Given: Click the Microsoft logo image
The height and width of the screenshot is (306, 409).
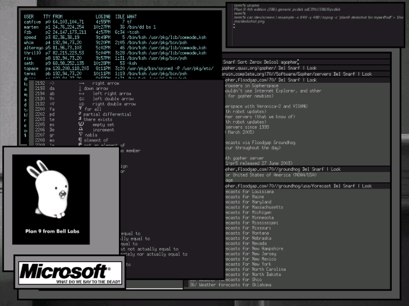Looking at the screenshot, I should coord(70,273).
